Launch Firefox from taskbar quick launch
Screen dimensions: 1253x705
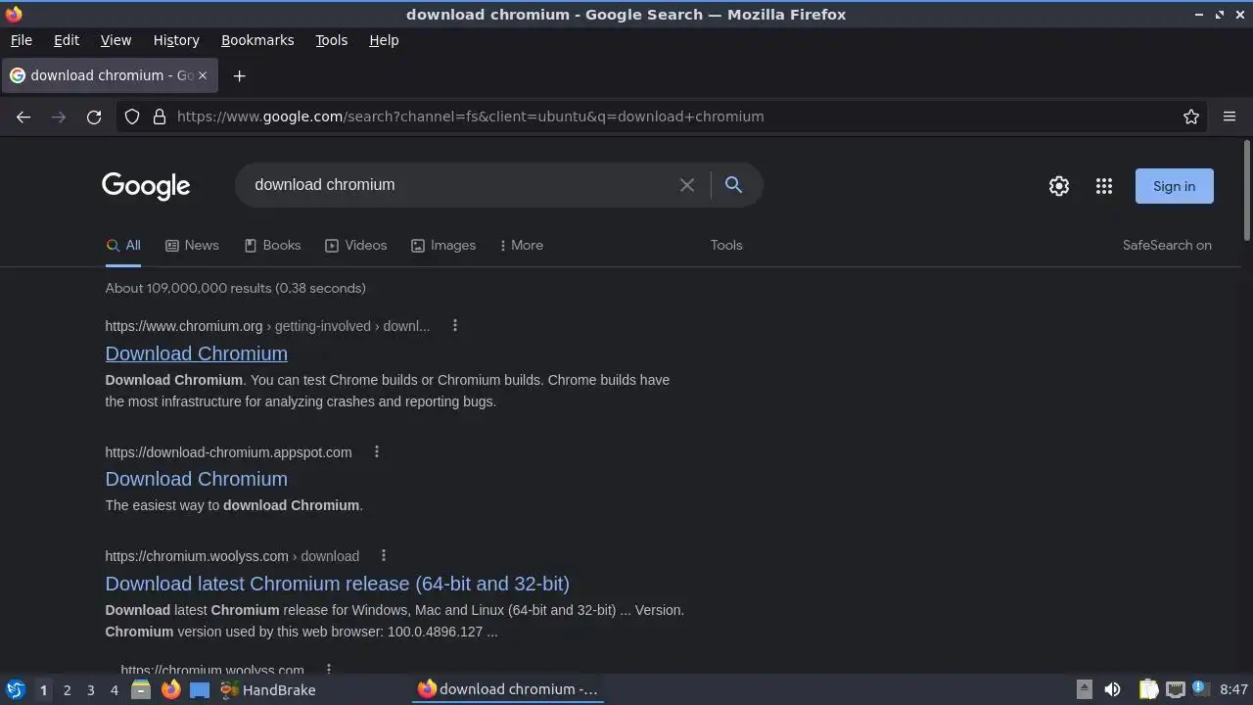[x=170, y=689]
